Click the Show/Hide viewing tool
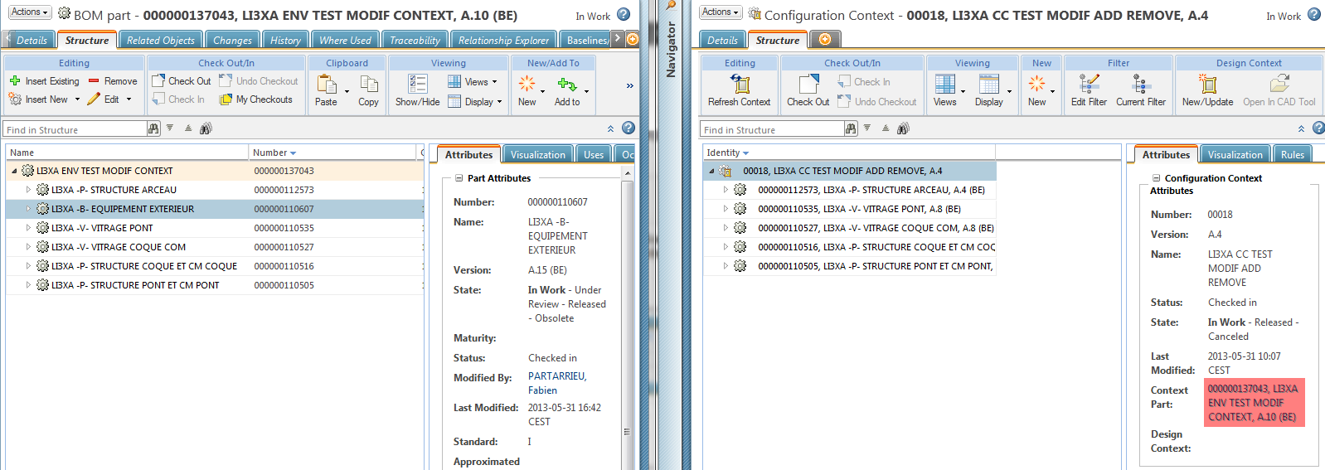 point(417,90)
